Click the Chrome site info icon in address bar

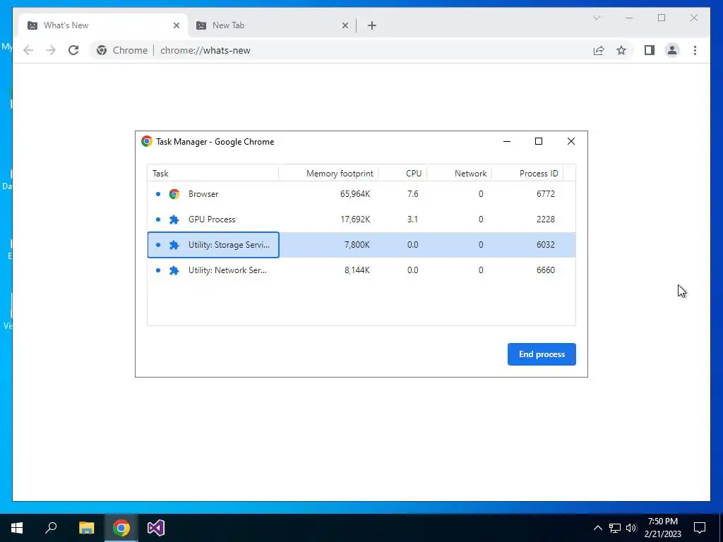point(102,50)
